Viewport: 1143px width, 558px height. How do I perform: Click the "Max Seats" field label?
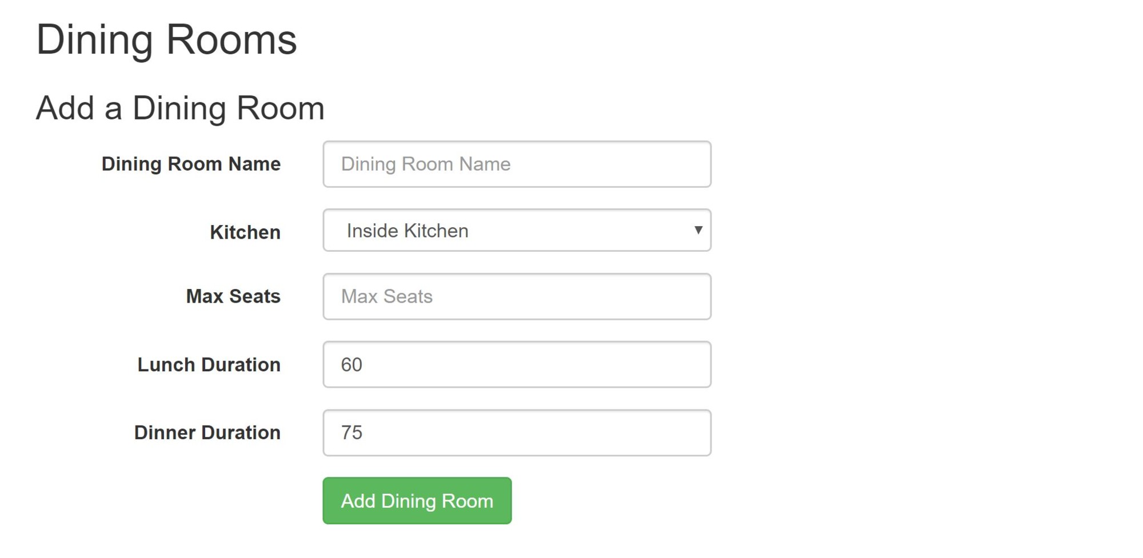(x=233, y=296)
